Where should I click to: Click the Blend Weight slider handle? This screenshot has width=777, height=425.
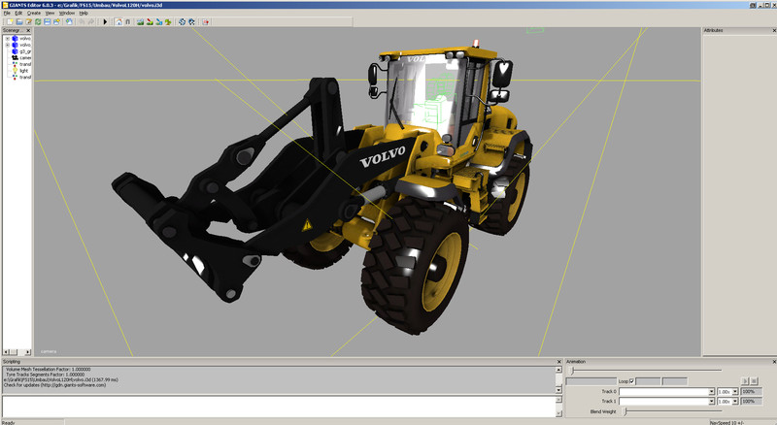pos(625,411)
